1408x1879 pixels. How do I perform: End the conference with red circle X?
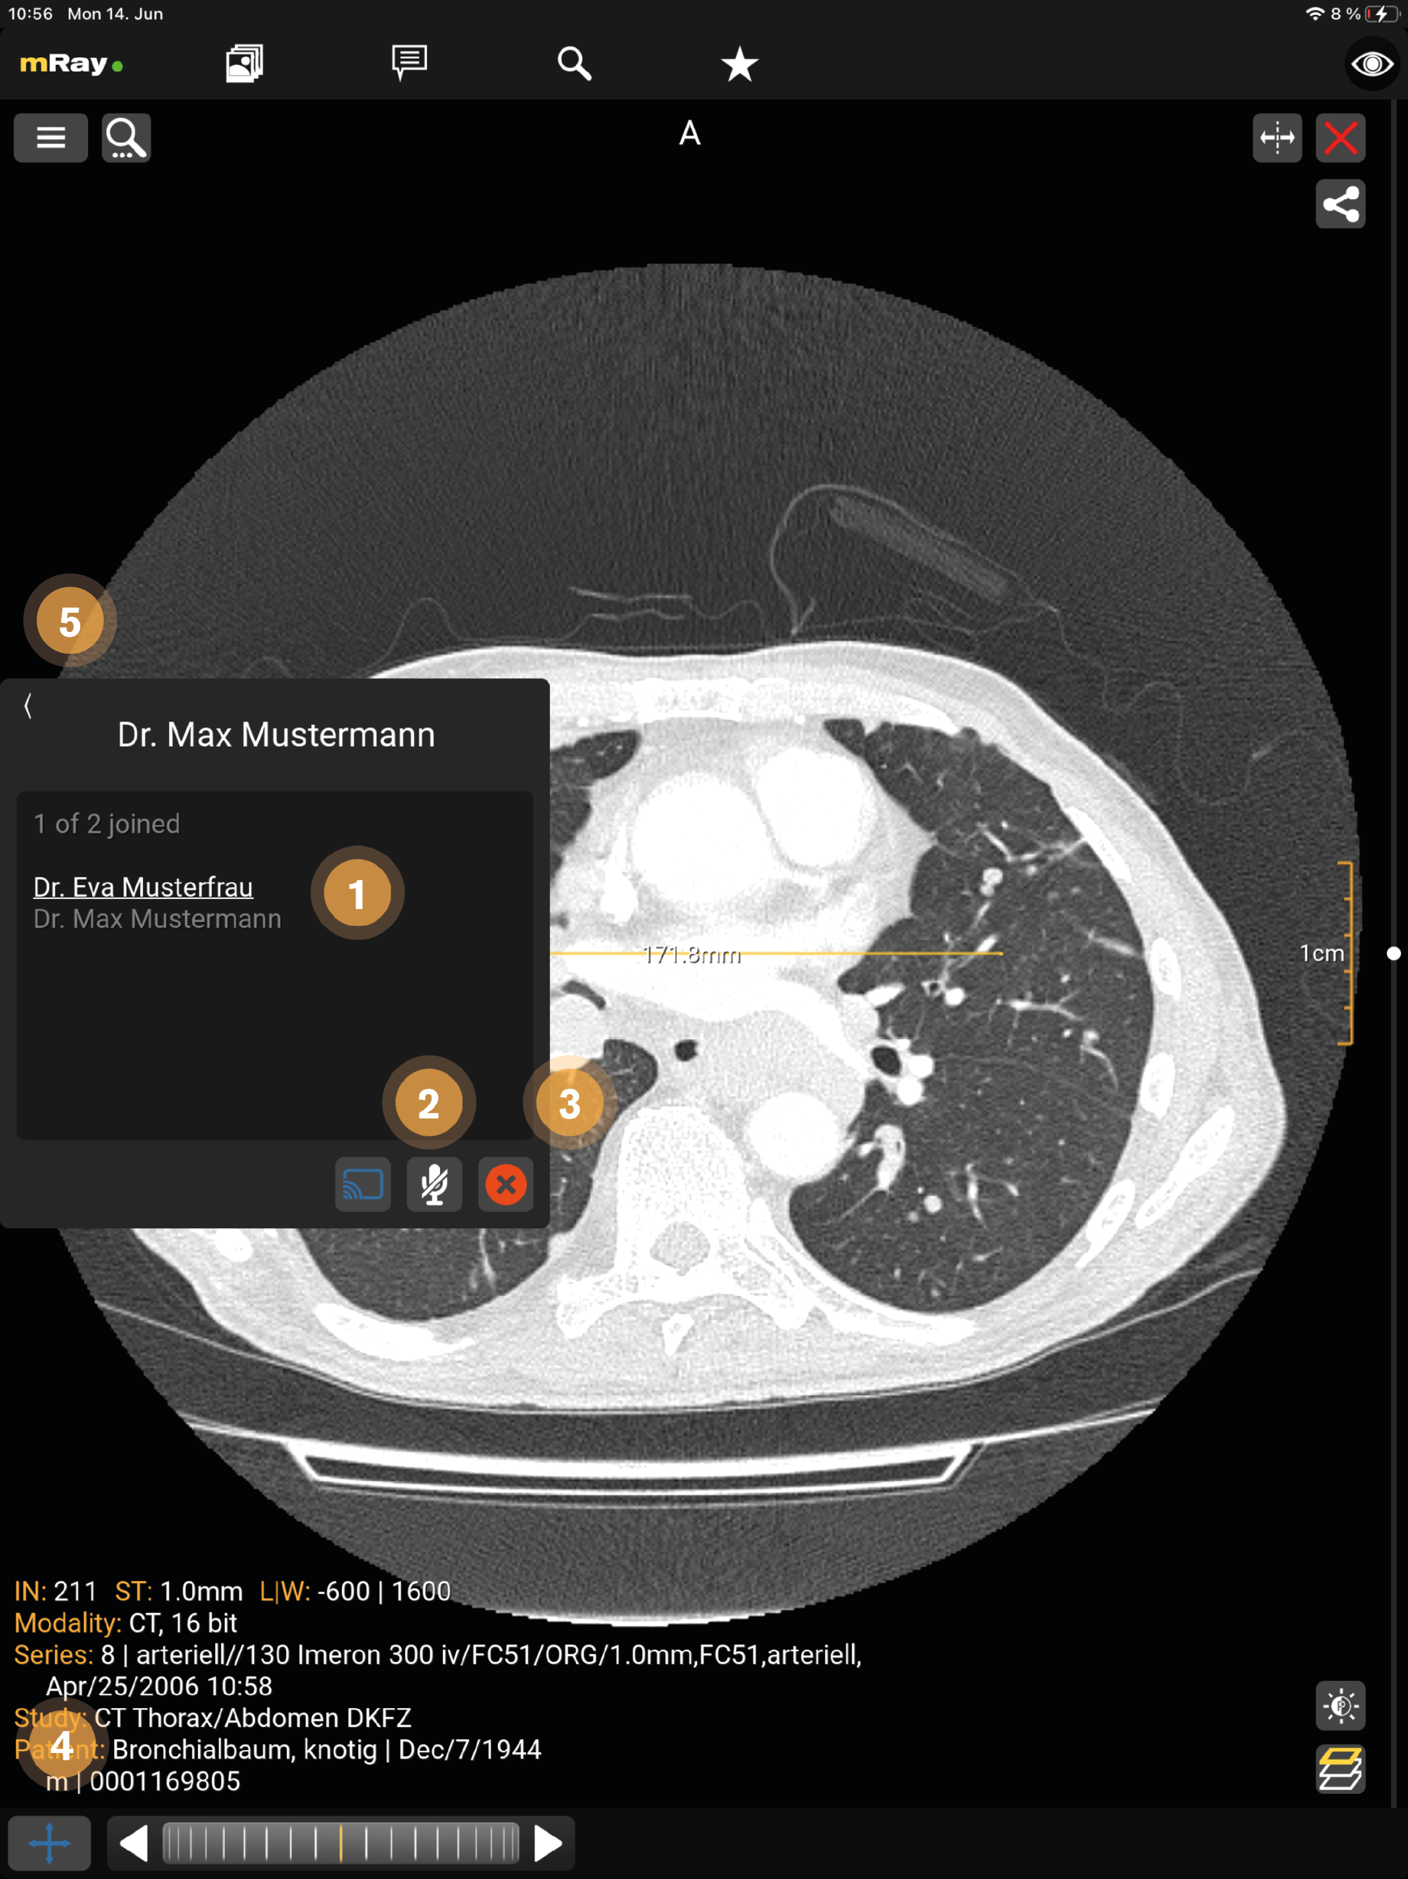tap(506, 1184)
